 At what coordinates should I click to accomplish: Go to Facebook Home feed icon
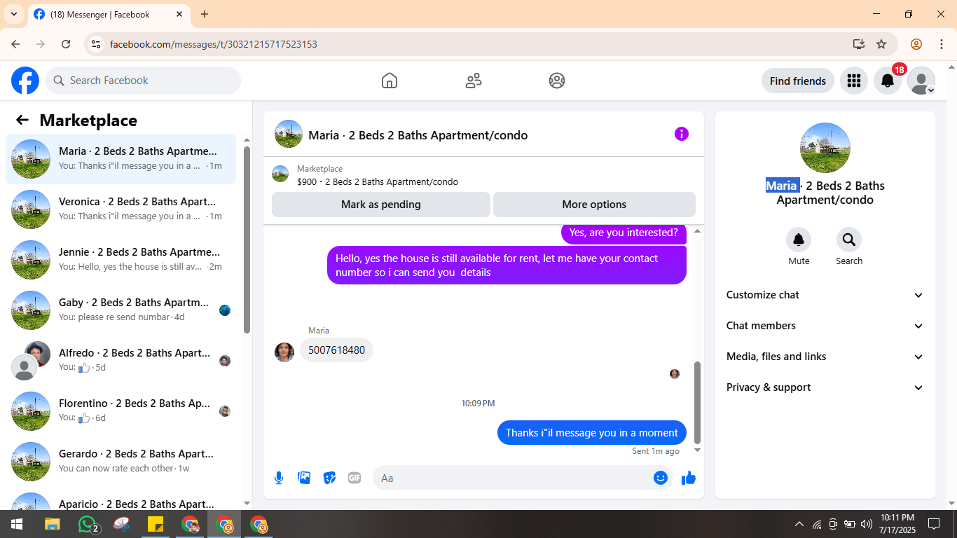click(x=390, y=81)
